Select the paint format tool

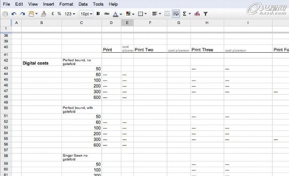pos(44,14)
